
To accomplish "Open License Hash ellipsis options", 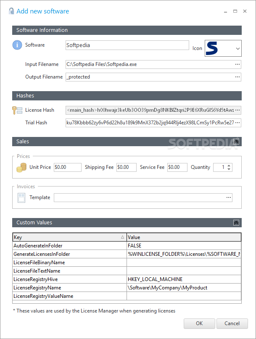I will click(238, 110).
